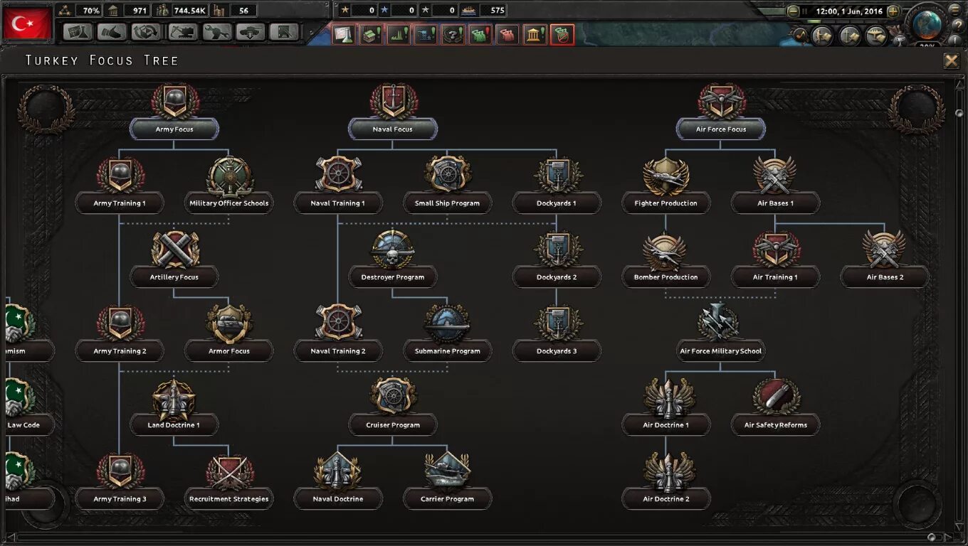Pick the Carrier Program focus
The width and height of the screenshot is (968, 546).
pyautogui.click(x=448, y=482)
